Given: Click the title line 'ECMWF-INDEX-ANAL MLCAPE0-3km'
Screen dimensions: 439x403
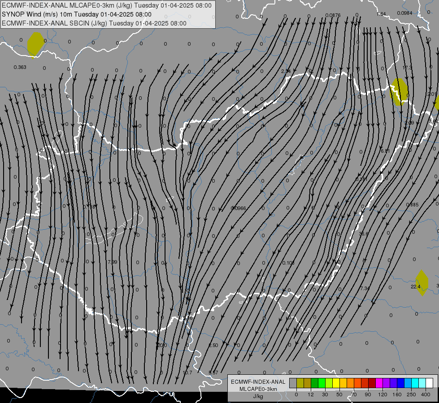Looking at the screenshot, I should (x=107, y=5).
